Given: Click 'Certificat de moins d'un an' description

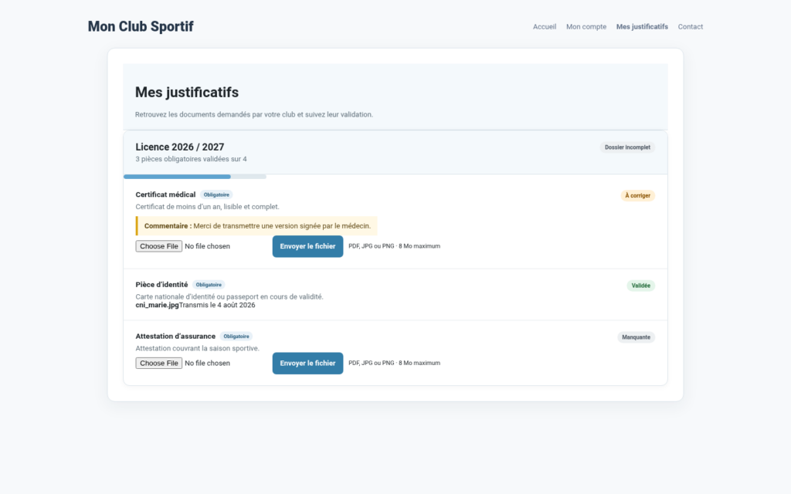Looking at the screenshot, I should pyautogui.click(x=207, y=207).
